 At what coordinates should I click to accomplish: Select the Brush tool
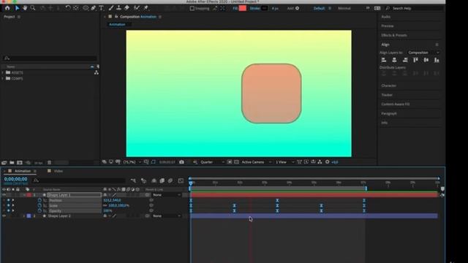point(111,8)
